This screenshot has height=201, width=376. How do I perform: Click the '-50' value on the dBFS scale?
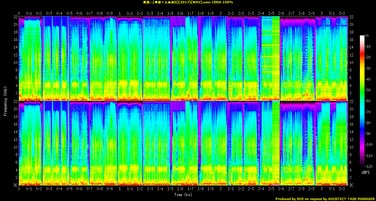click(367, 90)
